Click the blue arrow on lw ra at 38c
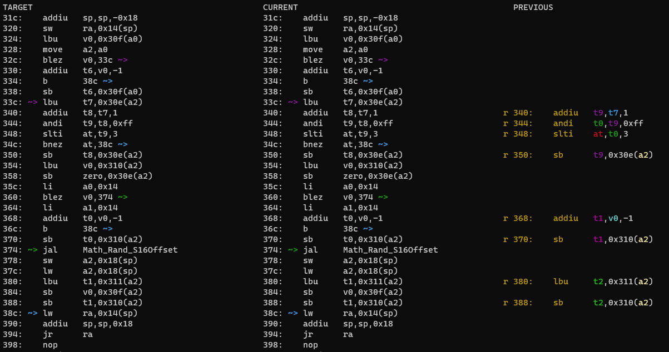This screenshot has width=669, height=352. pyautogui.click(x=32, y=313)
